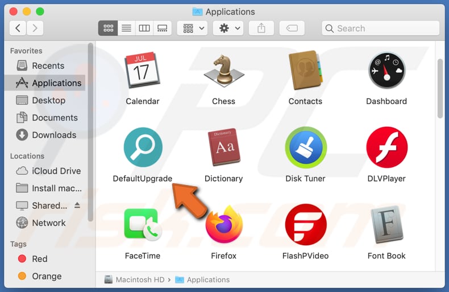Eject the Shared... volume

77,205
